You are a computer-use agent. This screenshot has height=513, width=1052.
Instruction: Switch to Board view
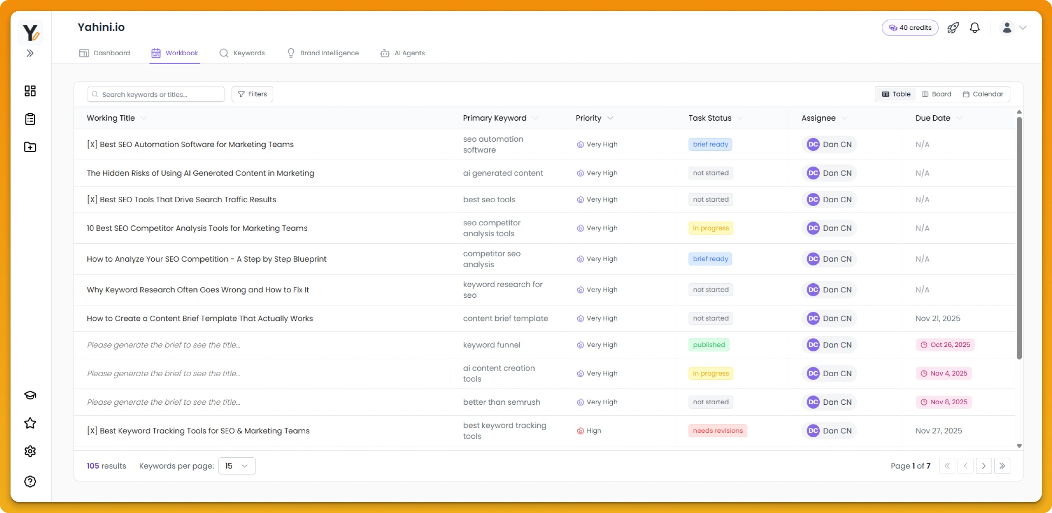pos(936,94)
